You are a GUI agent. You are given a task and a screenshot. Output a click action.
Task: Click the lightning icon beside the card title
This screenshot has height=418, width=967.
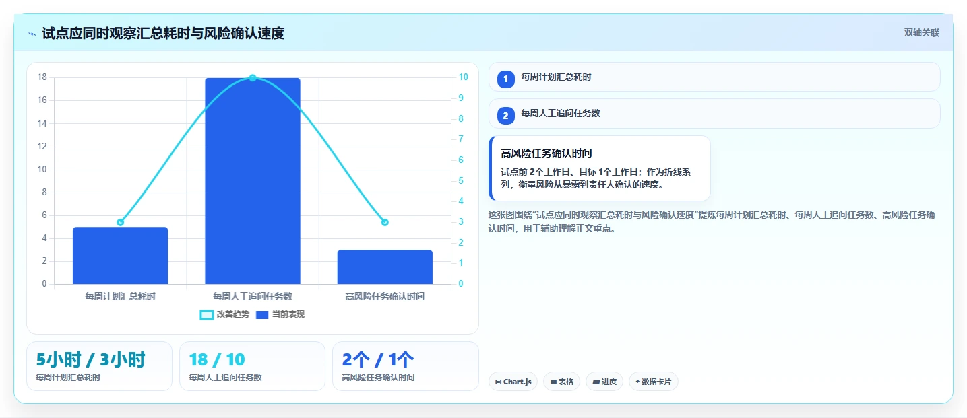pyautogui.click(x=32, y=34)
